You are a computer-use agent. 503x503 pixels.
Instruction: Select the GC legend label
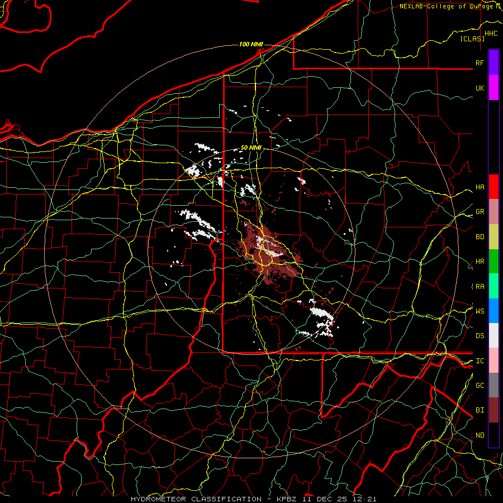tap(480, 386)
